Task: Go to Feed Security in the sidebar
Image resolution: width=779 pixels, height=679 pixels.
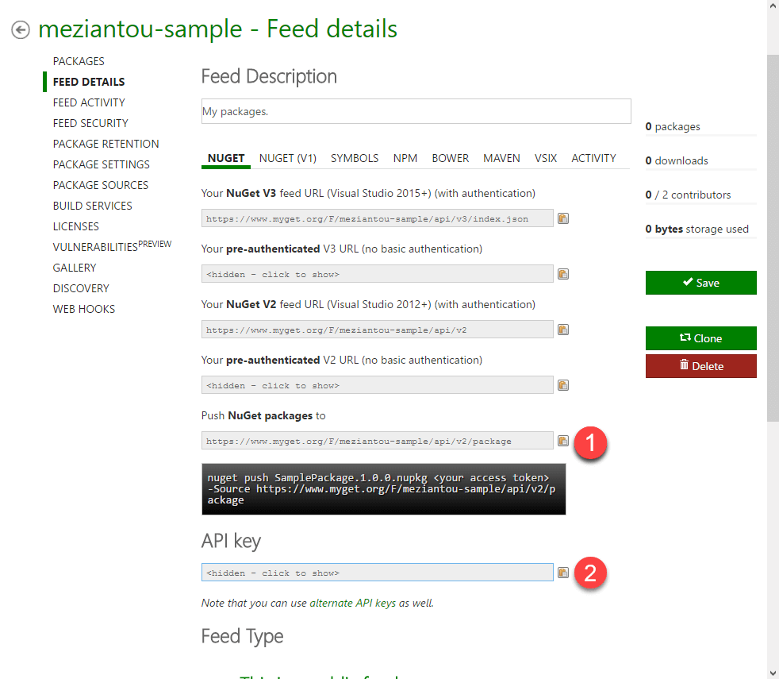Action: coord(90,123)
